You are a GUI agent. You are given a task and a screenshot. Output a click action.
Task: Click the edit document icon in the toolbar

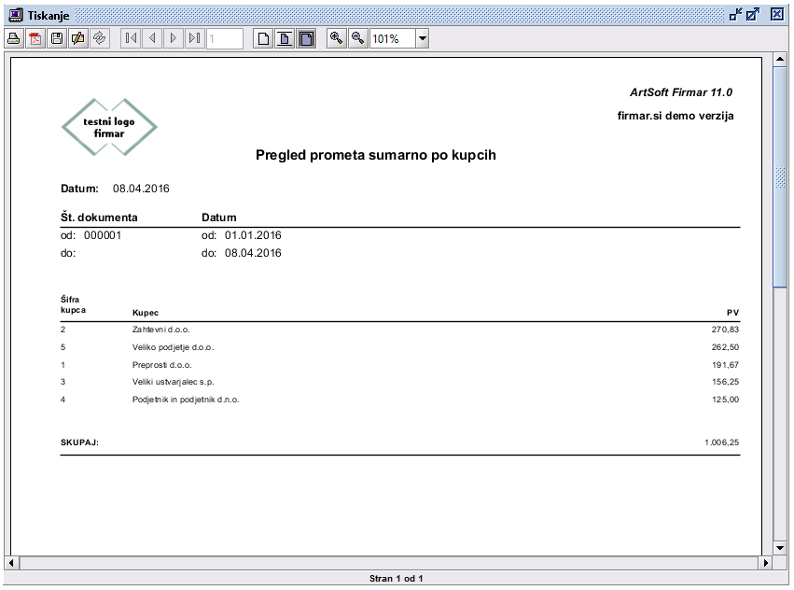tap(78, 38)
